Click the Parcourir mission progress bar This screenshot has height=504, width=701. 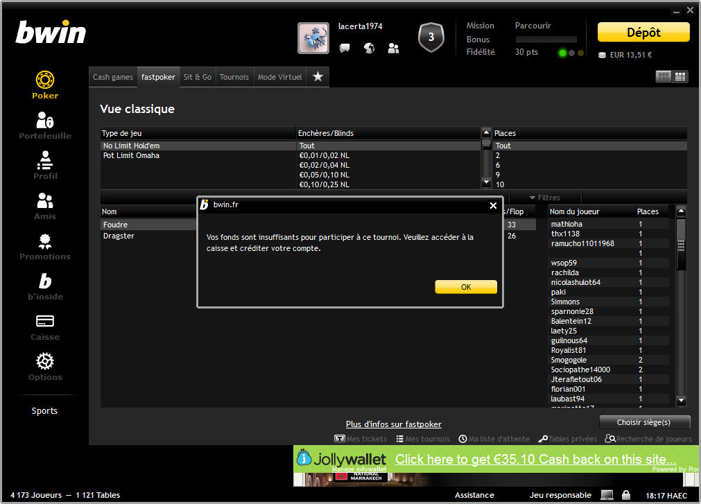(x=546, y=40)
